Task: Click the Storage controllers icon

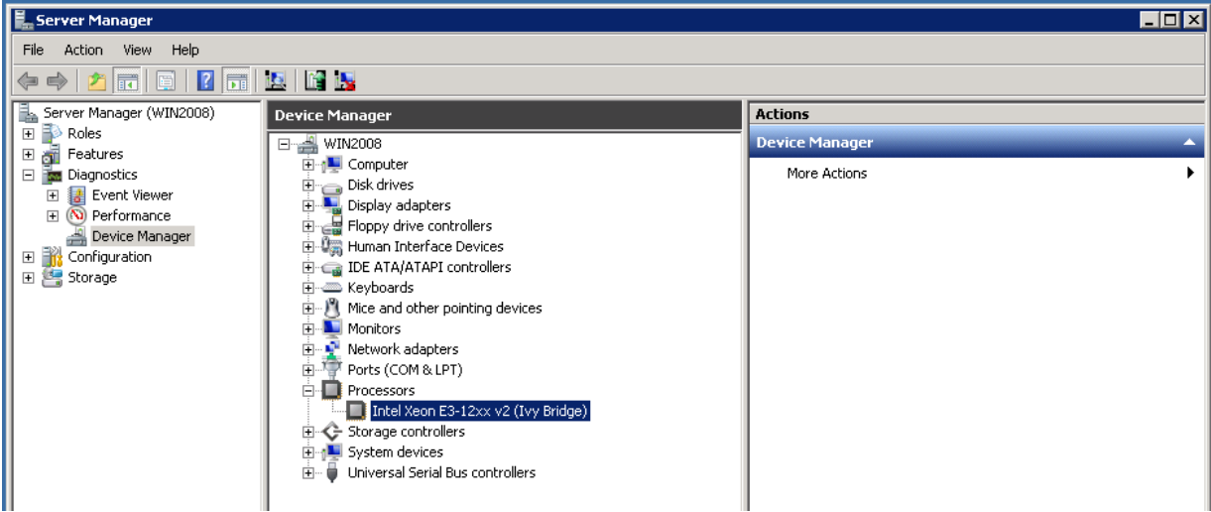Action: point(332,432)
